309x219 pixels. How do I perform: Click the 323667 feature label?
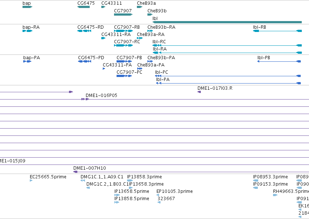[166, 199]
